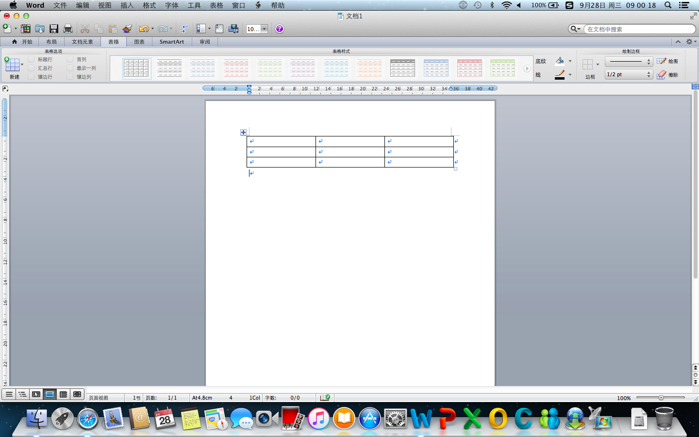Open Safari from the Dock

tap(88, 419)
